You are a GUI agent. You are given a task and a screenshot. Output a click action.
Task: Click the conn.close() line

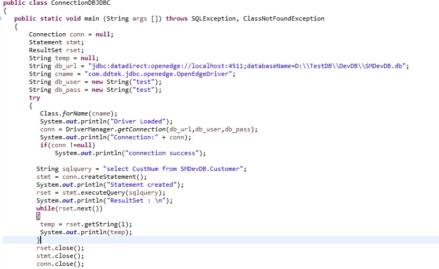(60, 264)
